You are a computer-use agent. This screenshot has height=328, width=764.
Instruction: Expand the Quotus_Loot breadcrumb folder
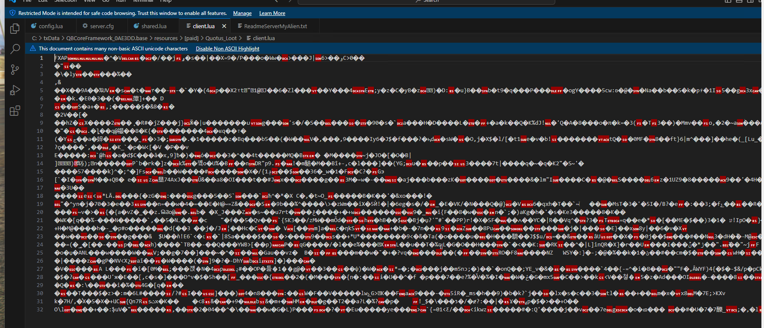click(221, 38)
